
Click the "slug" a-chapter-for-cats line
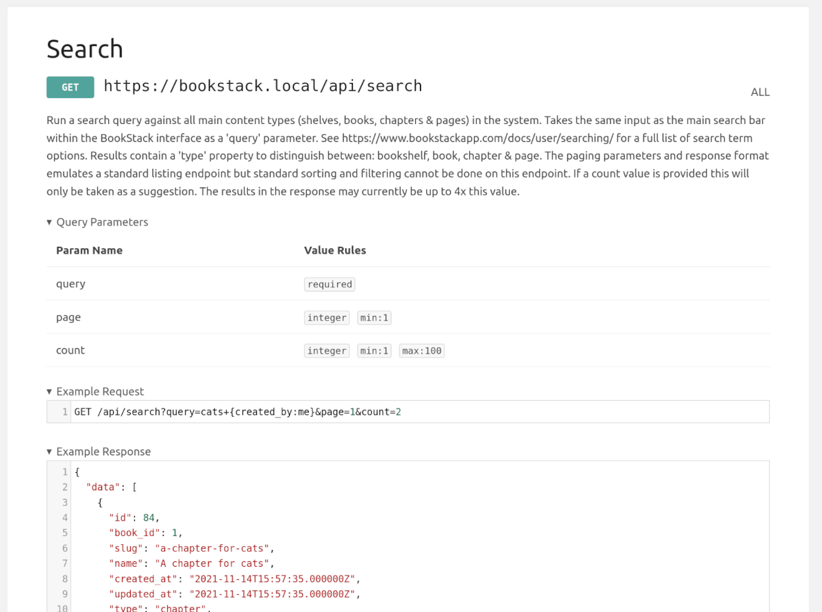coord(192,548)
